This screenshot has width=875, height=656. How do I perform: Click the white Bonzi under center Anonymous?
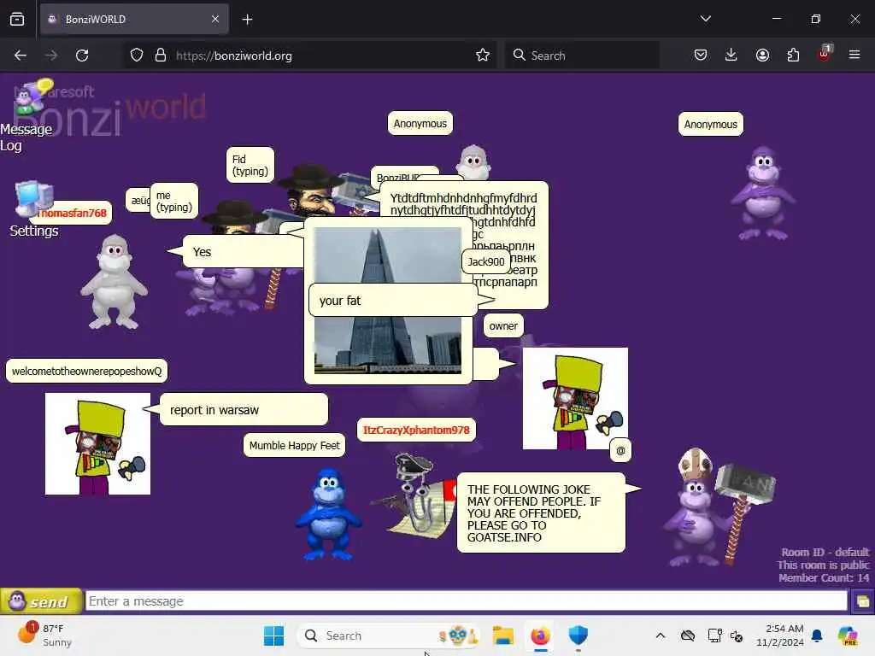coord(473,163)
